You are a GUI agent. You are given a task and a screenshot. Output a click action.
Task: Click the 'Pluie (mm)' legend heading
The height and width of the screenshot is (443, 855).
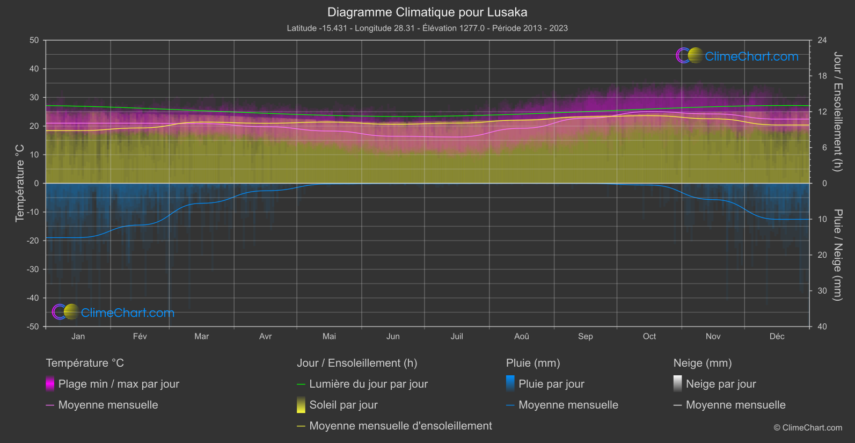pyautogui.click(x=533, y=363)
